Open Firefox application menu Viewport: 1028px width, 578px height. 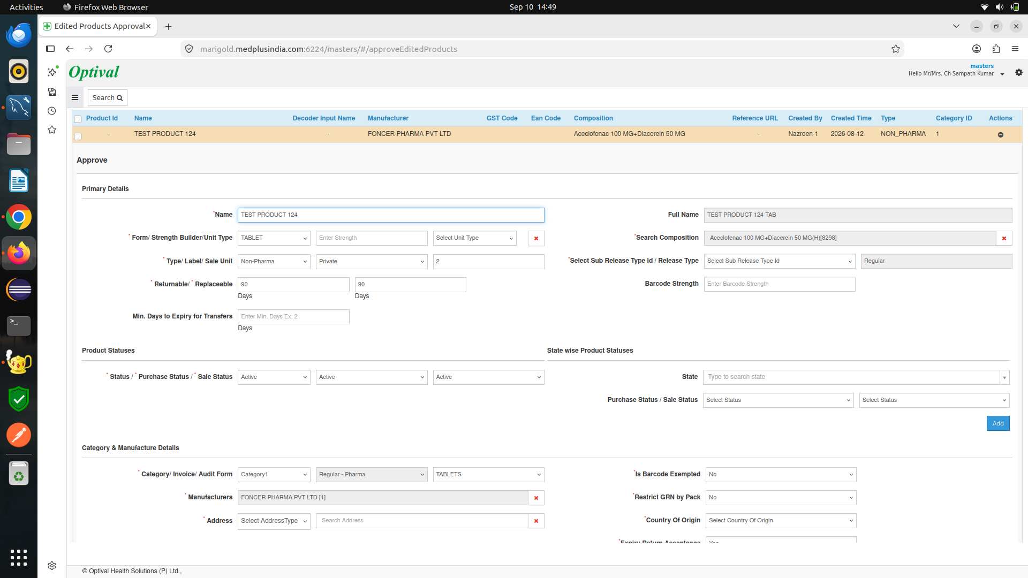(1015, 49)
